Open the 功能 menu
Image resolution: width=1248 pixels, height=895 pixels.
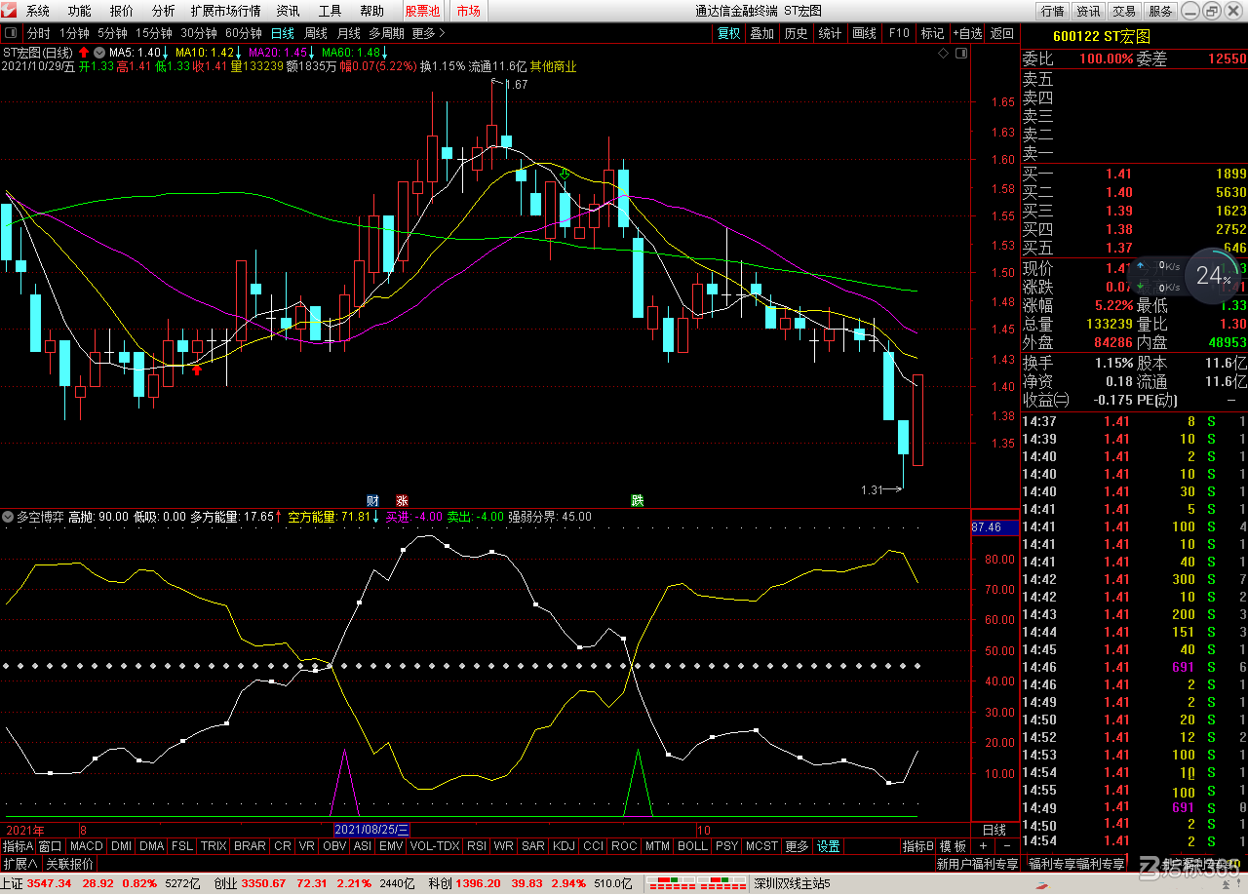point(80,11)
